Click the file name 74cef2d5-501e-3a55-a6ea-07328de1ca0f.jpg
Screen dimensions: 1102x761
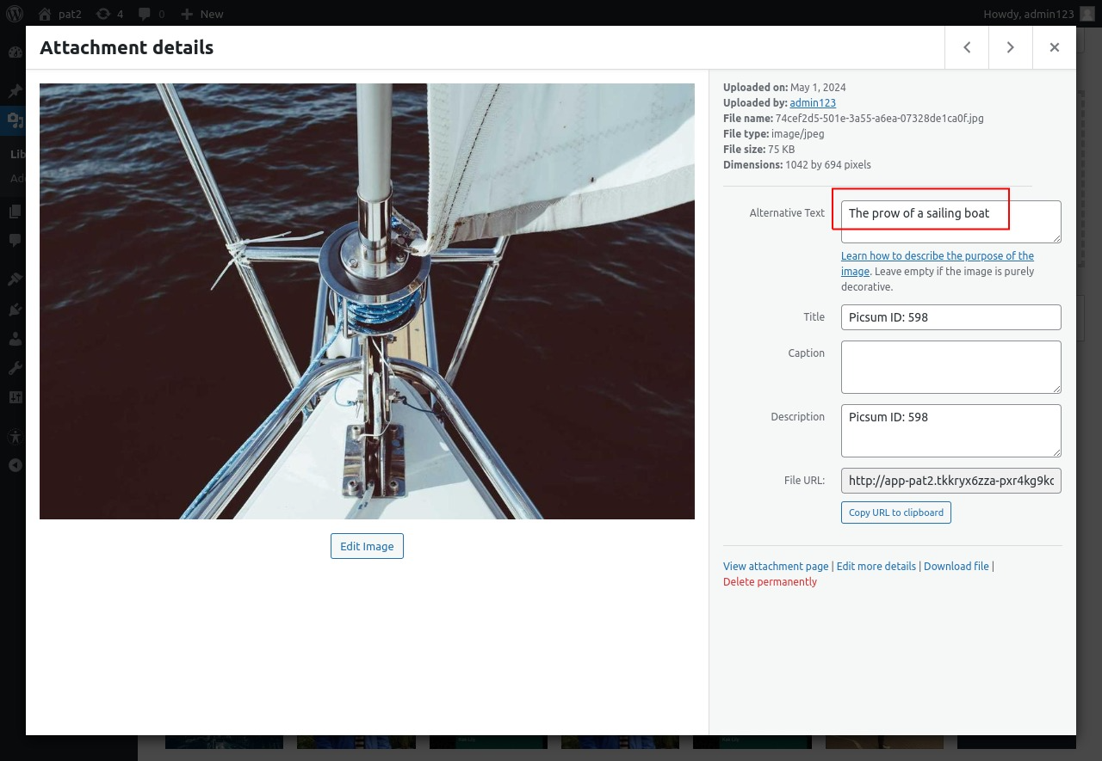coord(879,118)
